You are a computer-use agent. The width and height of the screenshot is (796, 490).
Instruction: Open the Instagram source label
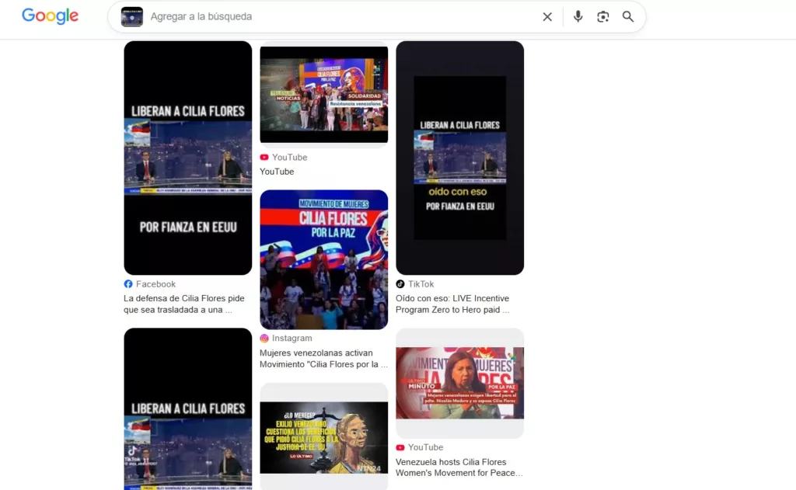[x=292, y=339]
